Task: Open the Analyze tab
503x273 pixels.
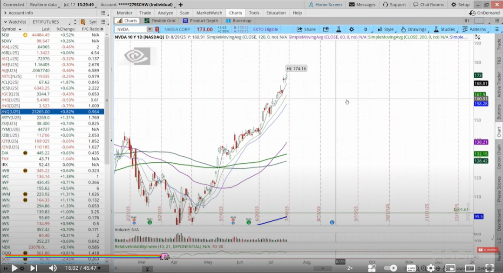Action: tap(165, 13)
